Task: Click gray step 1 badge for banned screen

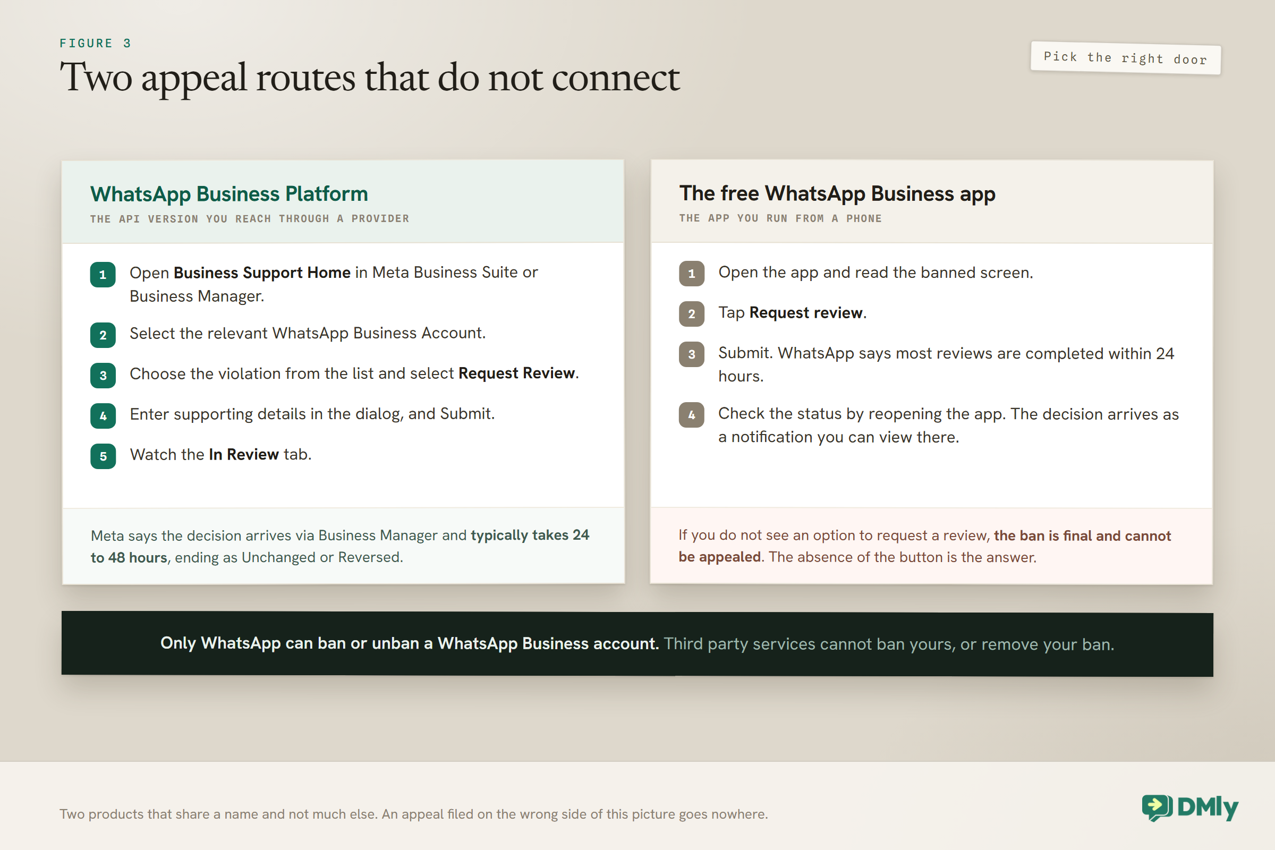Action: [x=692, y=274]
